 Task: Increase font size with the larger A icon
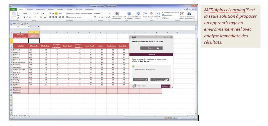pos(44,14)
